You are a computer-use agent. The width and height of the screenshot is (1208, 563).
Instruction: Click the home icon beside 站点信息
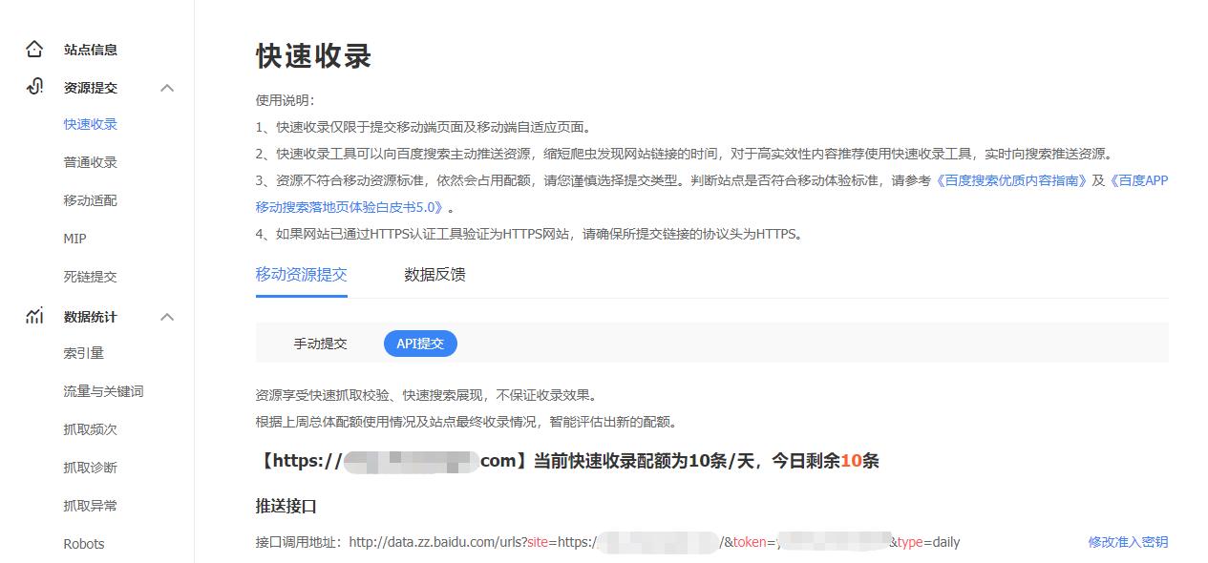[35, 49]
